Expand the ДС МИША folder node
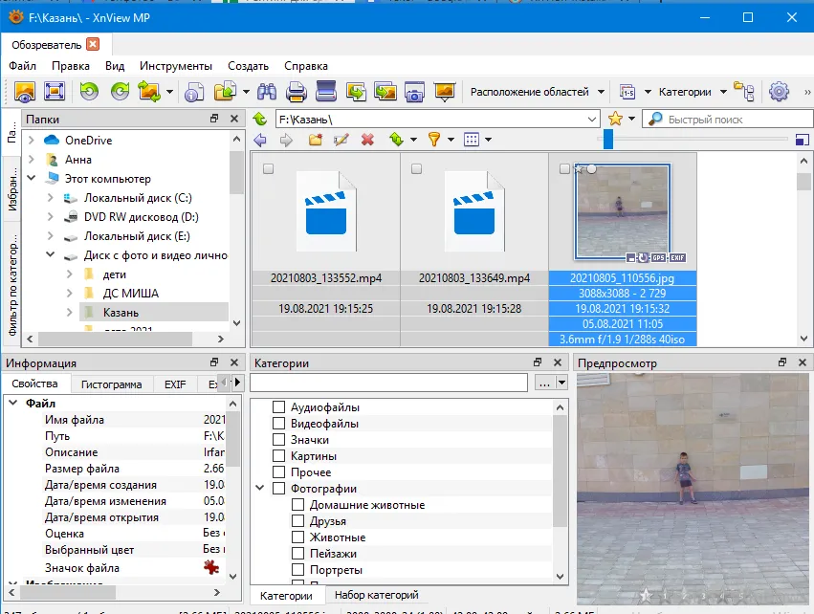This screenshot has height=614, width=814. click(70, 294)
